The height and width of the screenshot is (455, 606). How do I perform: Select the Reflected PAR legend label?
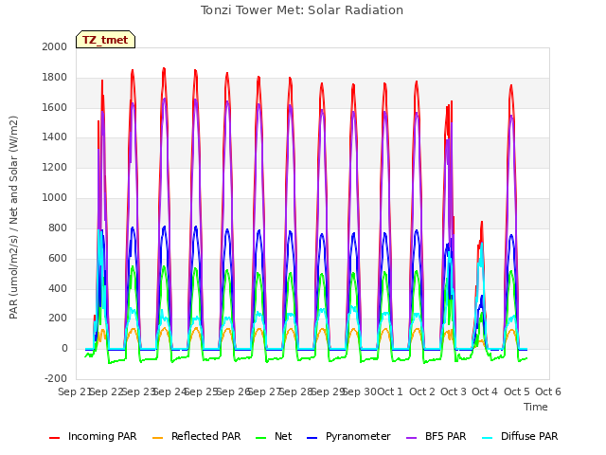pyautogui.click(x=206, y=436)
